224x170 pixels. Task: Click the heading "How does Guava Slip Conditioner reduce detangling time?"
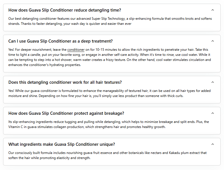65,10
